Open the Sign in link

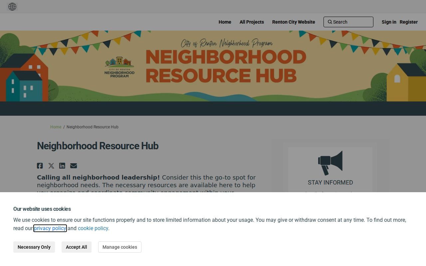click(389, 22)
